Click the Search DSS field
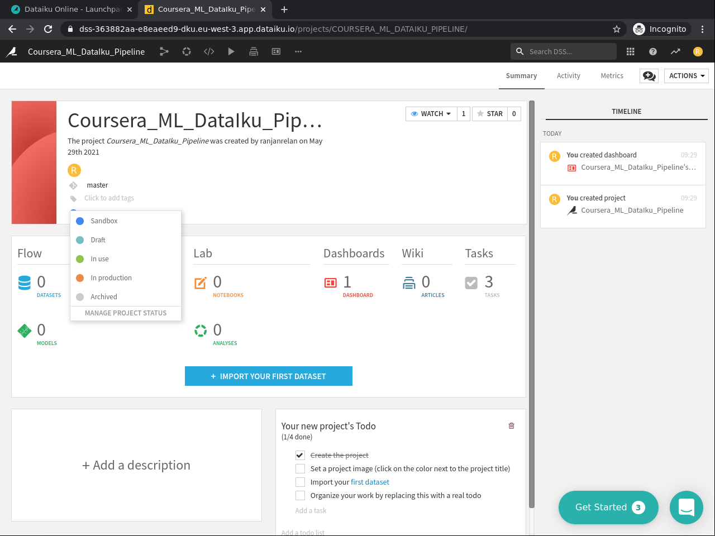The width and height of the screenshot is (715, 536). [564, 51]
